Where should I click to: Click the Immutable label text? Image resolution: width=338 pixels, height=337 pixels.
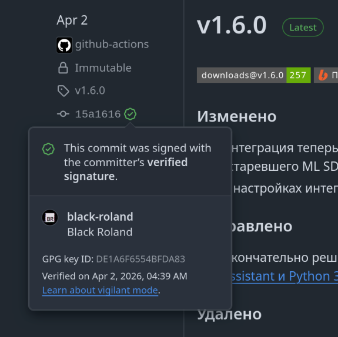[x=103, y=68]
